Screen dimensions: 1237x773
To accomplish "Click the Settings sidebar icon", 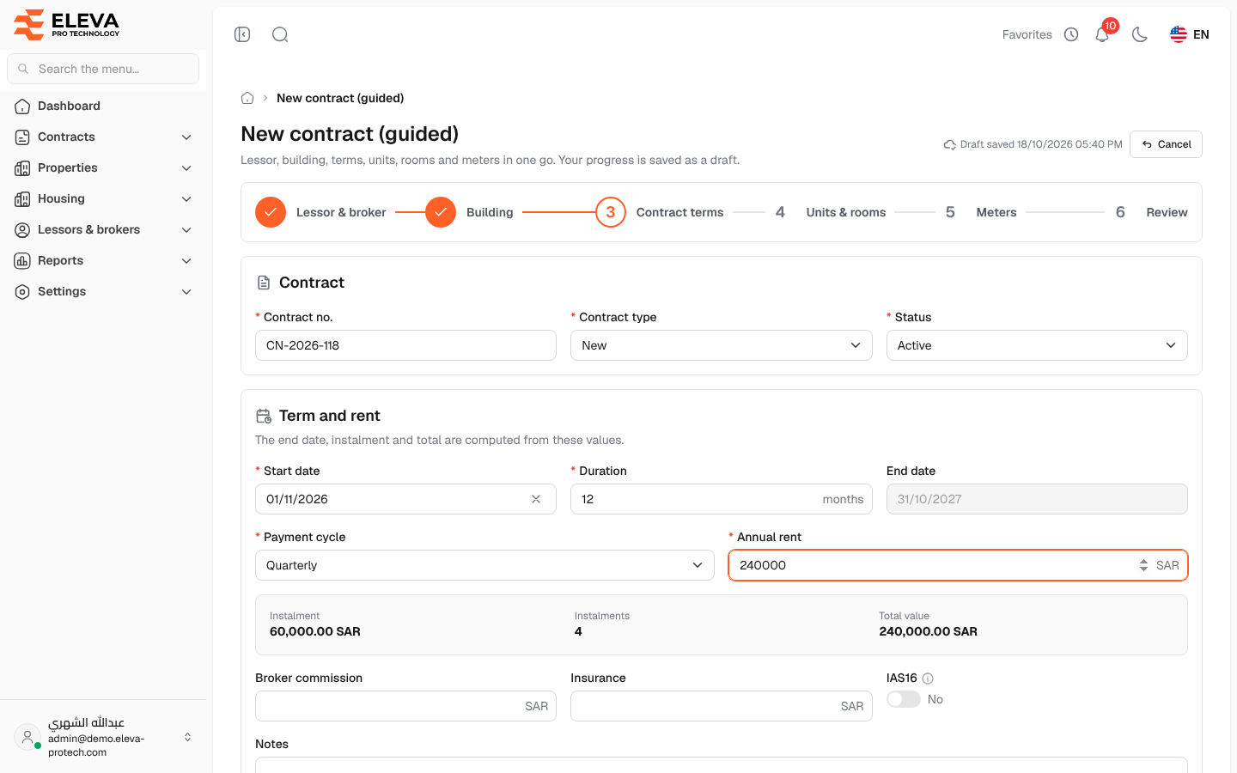I will pos(22,291).
